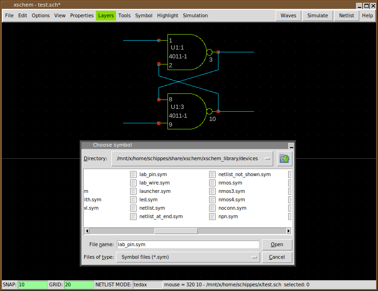Click the file list horizontal scrollbar thumb
Image resolution: width=378 pixels, height=291 pixels.
pos(176,231)
